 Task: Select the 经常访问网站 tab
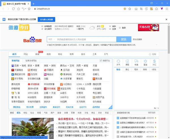click(31, 61)
